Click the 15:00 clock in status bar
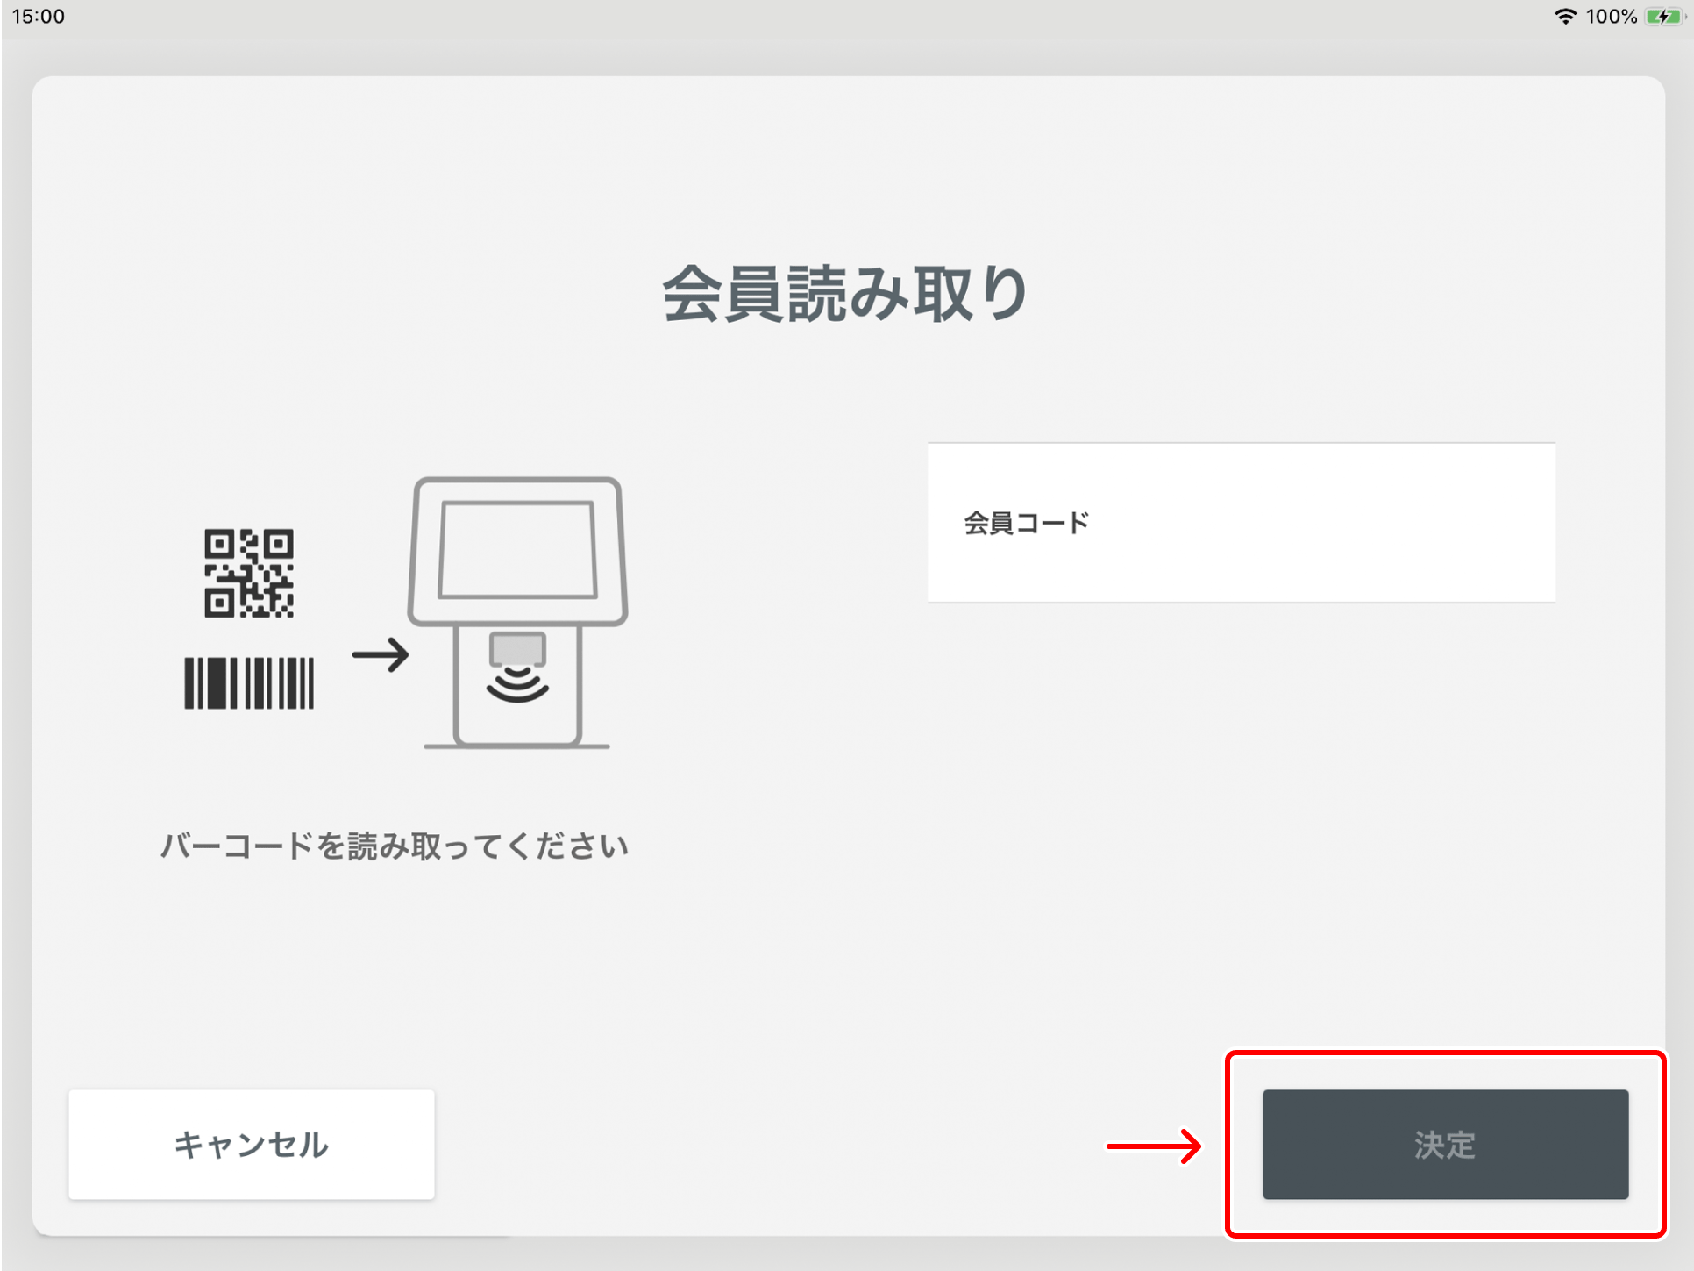Image resolution: width=1694 pixels, height=1271 pixels. pyautogui.click(x=39, y=17)
